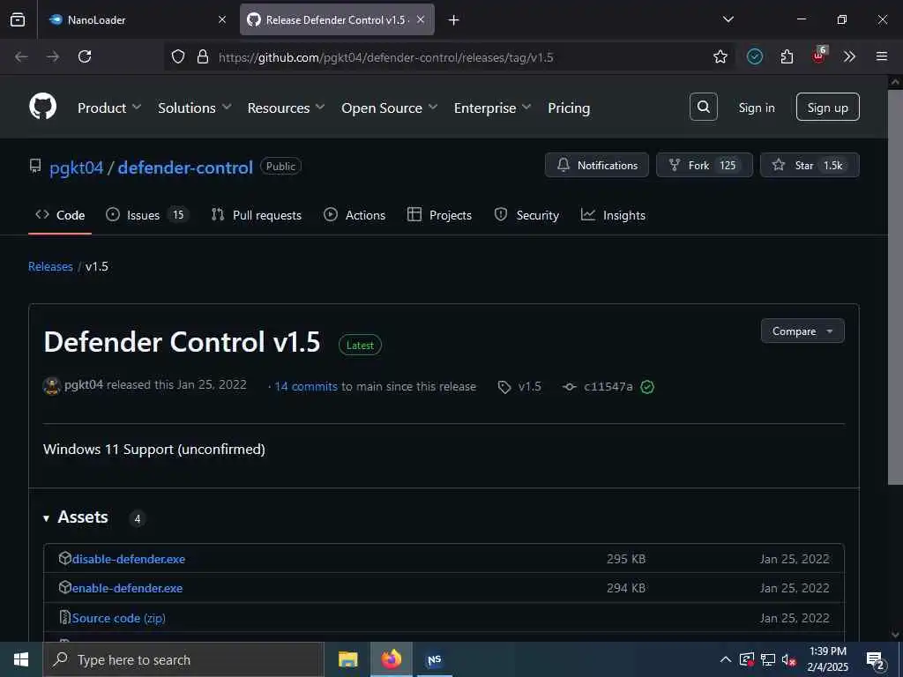Screen dimensions: 903x677
Task: Collapse the Assets section
Action: pos(46,518)
